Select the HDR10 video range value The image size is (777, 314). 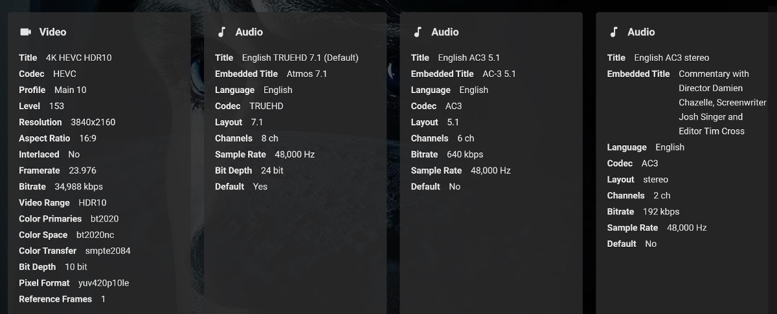click(x=93, y=203)
